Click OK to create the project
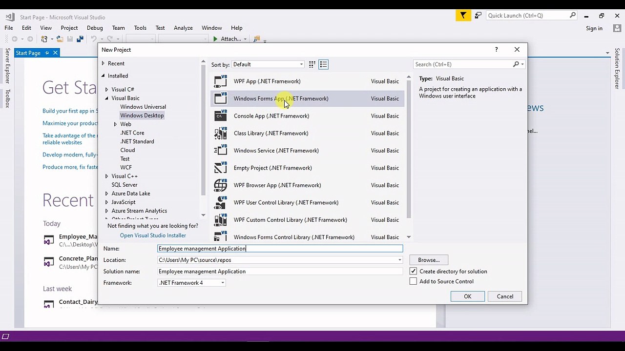This screenshot has height=351, width=625. pyautogui.click(x=467, y=296)
